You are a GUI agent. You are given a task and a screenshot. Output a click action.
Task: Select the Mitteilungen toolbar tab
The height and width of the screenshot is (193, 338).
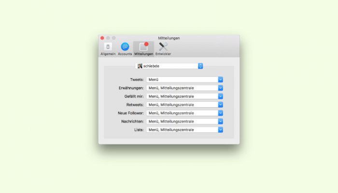(x=143, y=49)
